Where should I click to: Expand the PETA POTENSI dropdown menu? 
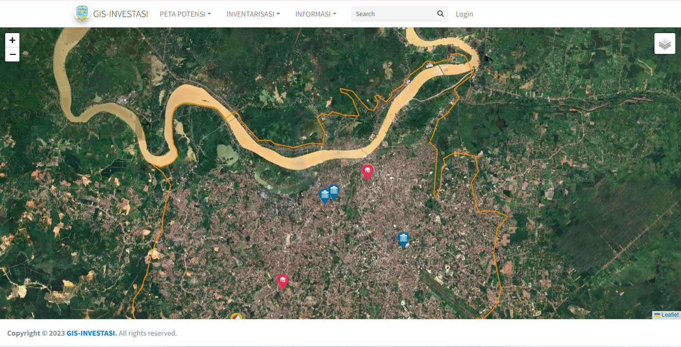185,14
